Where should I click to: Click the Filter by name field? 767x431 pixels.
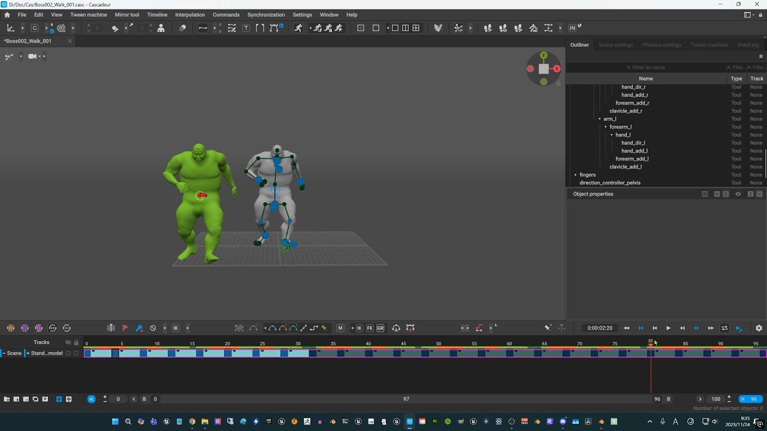(646, 68)
